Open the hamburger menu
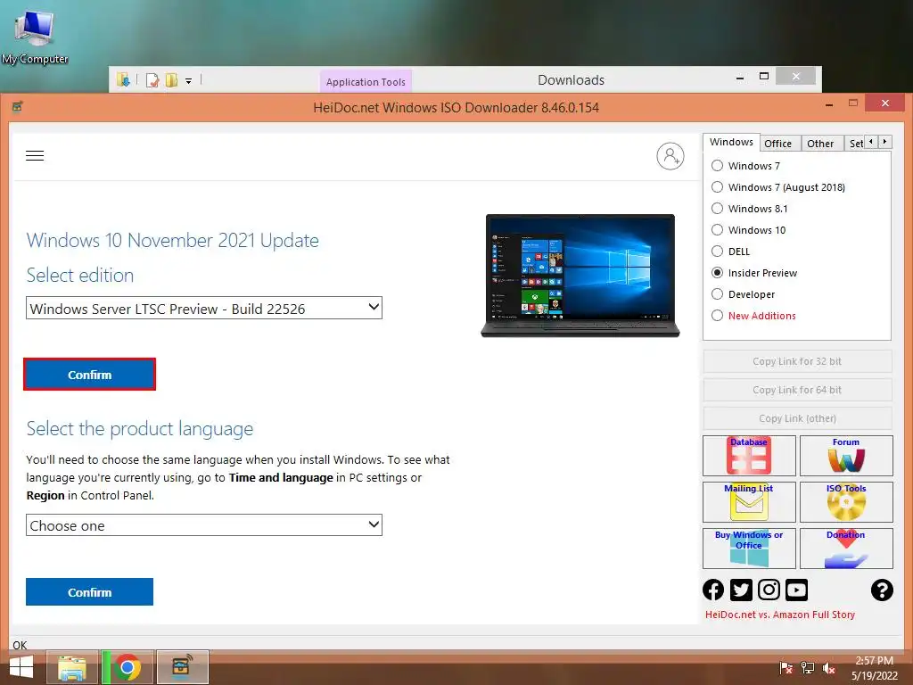This screenshot has width=913, height=685. 35,155
